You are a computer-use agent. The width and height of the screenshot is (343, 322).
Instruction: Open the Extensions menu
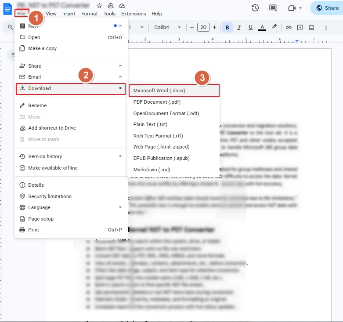click(134, 14)
